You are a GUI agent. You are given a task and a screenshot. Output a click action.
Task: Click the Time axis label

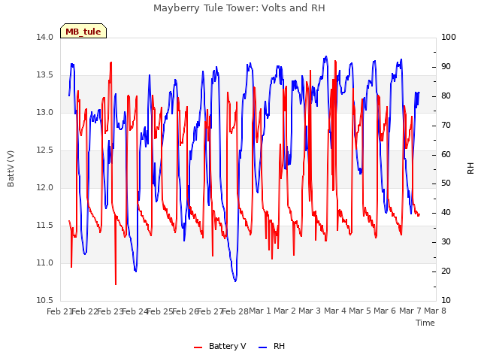click(425, 323)
